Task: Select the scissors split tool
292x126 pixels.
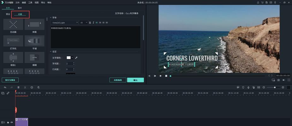Action: [25, 87]
